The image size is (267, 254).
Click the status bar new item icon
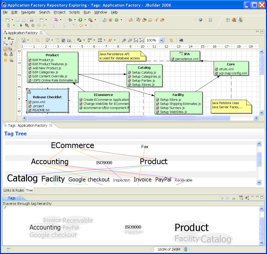pos(9,249)
